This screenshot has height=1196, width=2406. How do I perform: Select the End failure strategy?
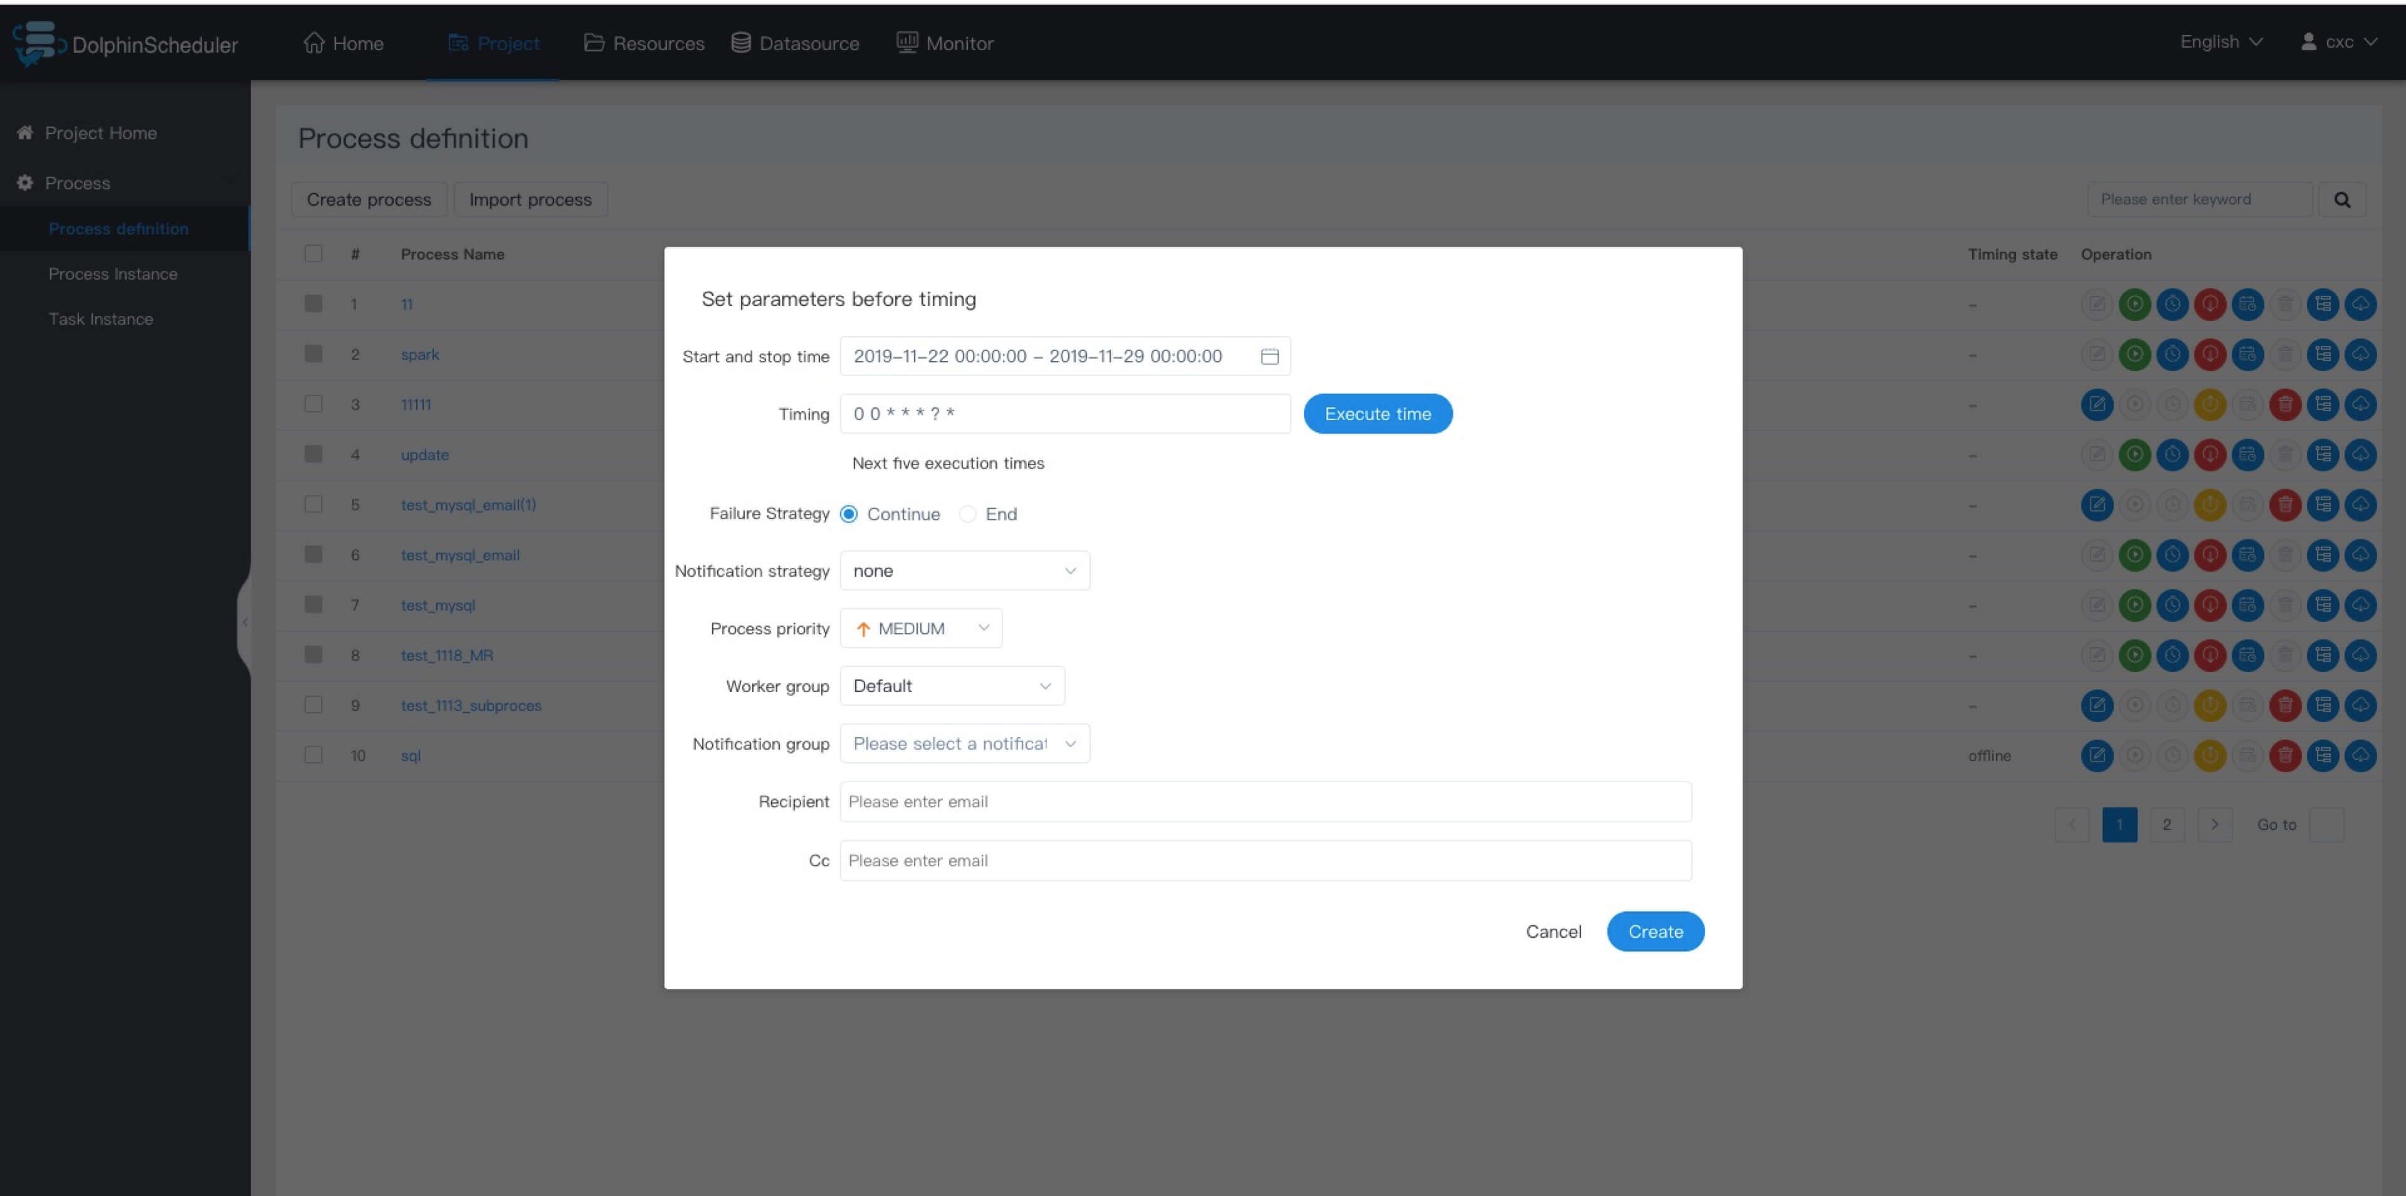tap(968, 515)
